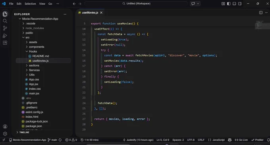Start Go Live server
This screenshot has width=270, height=145.
pyautogui.click(x=241, y=140)
